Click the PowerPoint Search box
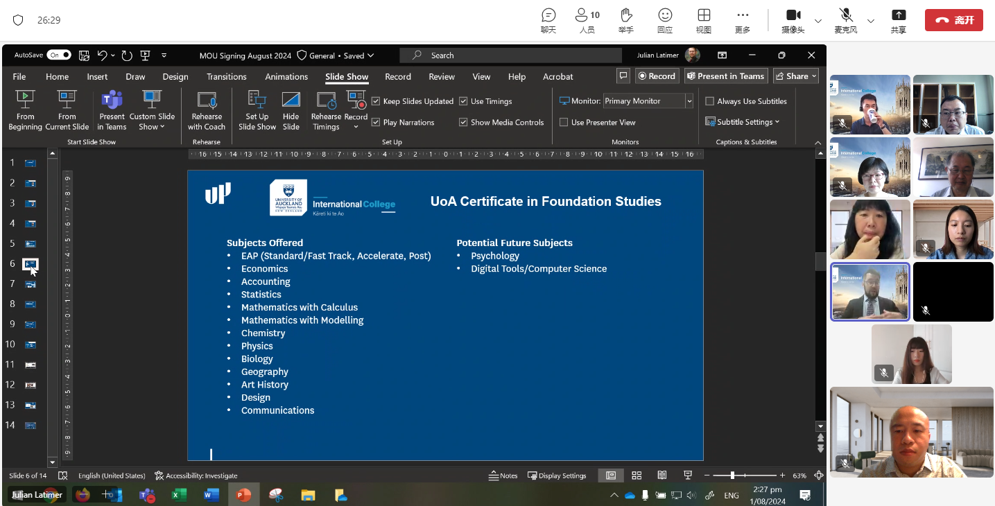The width and height of the screenshot is (995, 506). click(x=511, y=55)
